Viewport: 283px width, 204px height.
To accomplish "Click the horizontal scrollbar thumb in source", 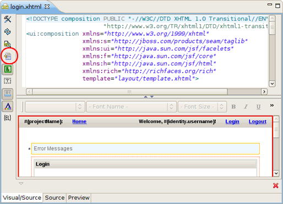I will point(129,91).
